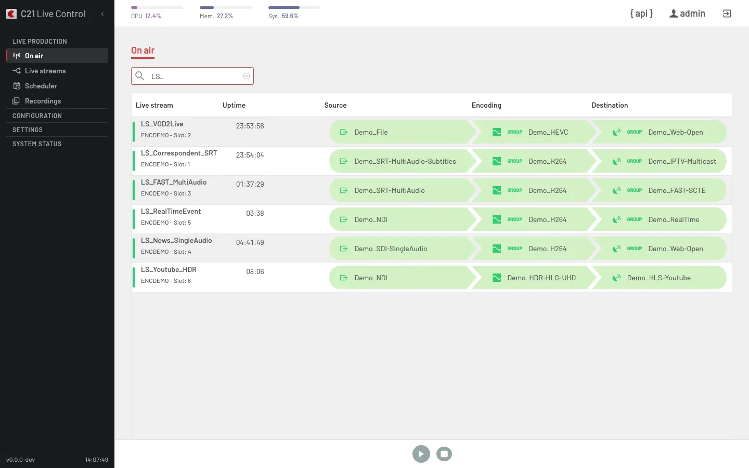Click Demo_Web-Open destination in LS_News_SingleAudio row
The height and width of the screenshot is (468, 749).
tap(676, 249)
